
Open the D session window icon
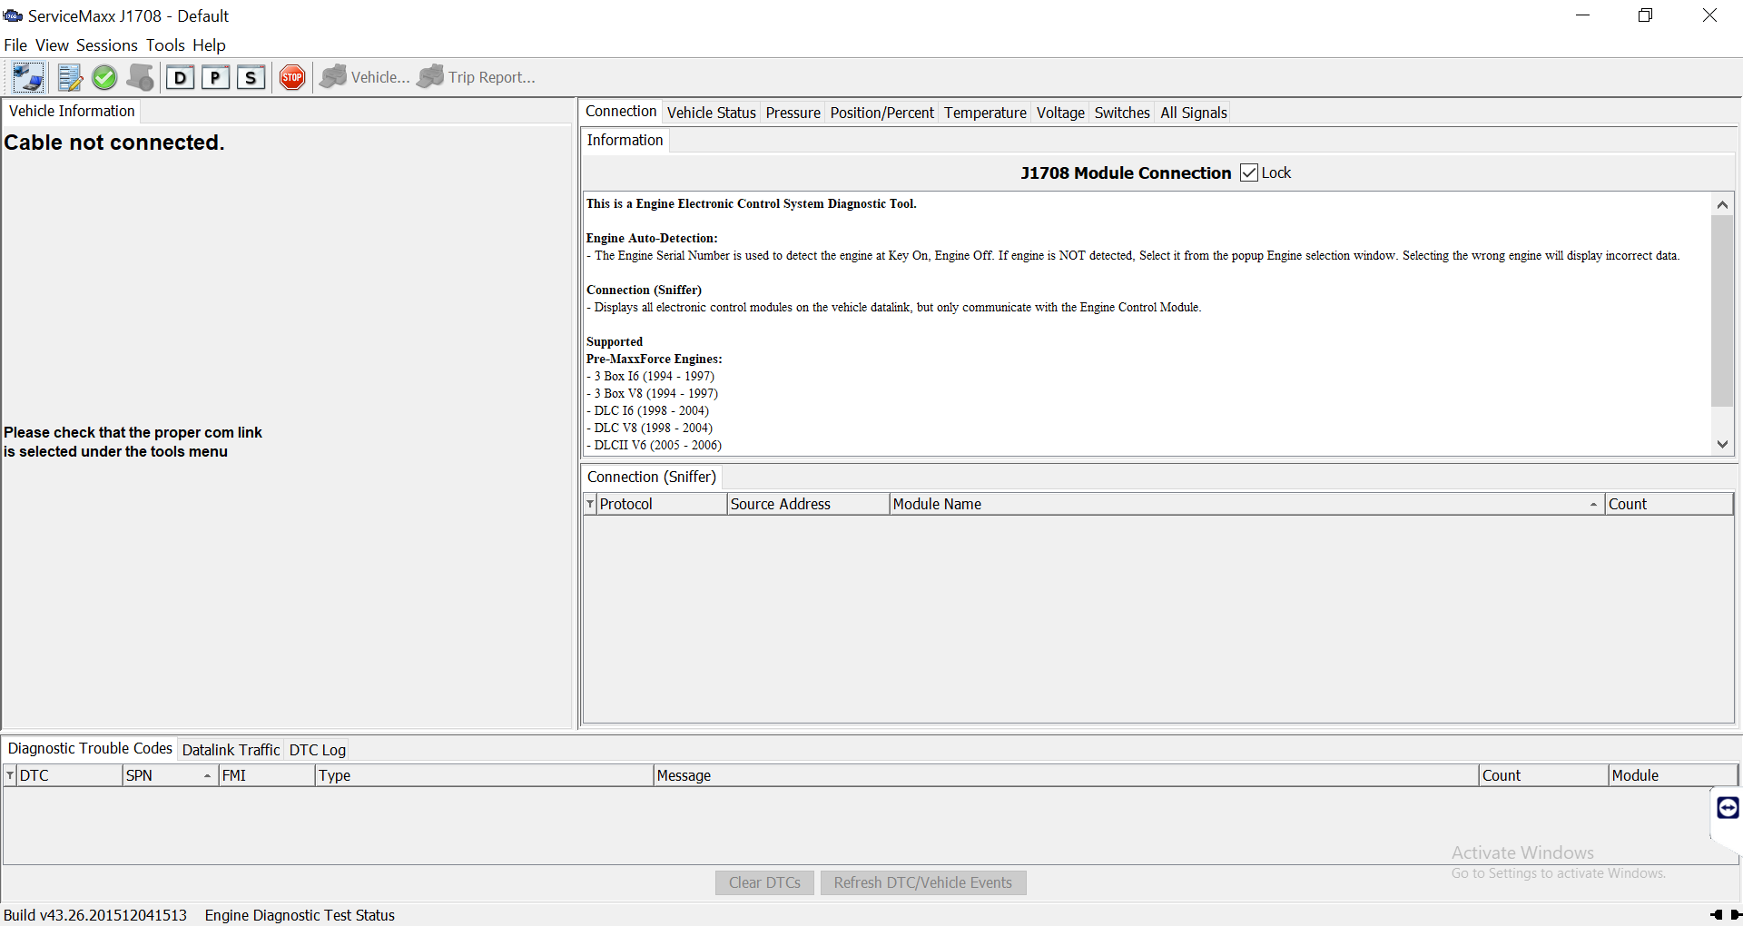click(180, 78)
